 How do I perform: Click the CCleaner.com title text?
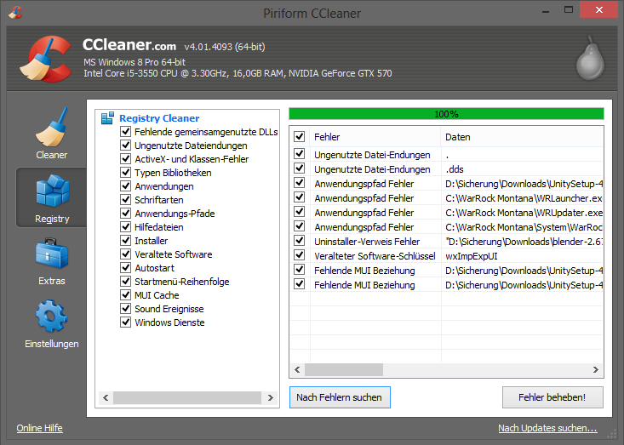pos(129,45)
